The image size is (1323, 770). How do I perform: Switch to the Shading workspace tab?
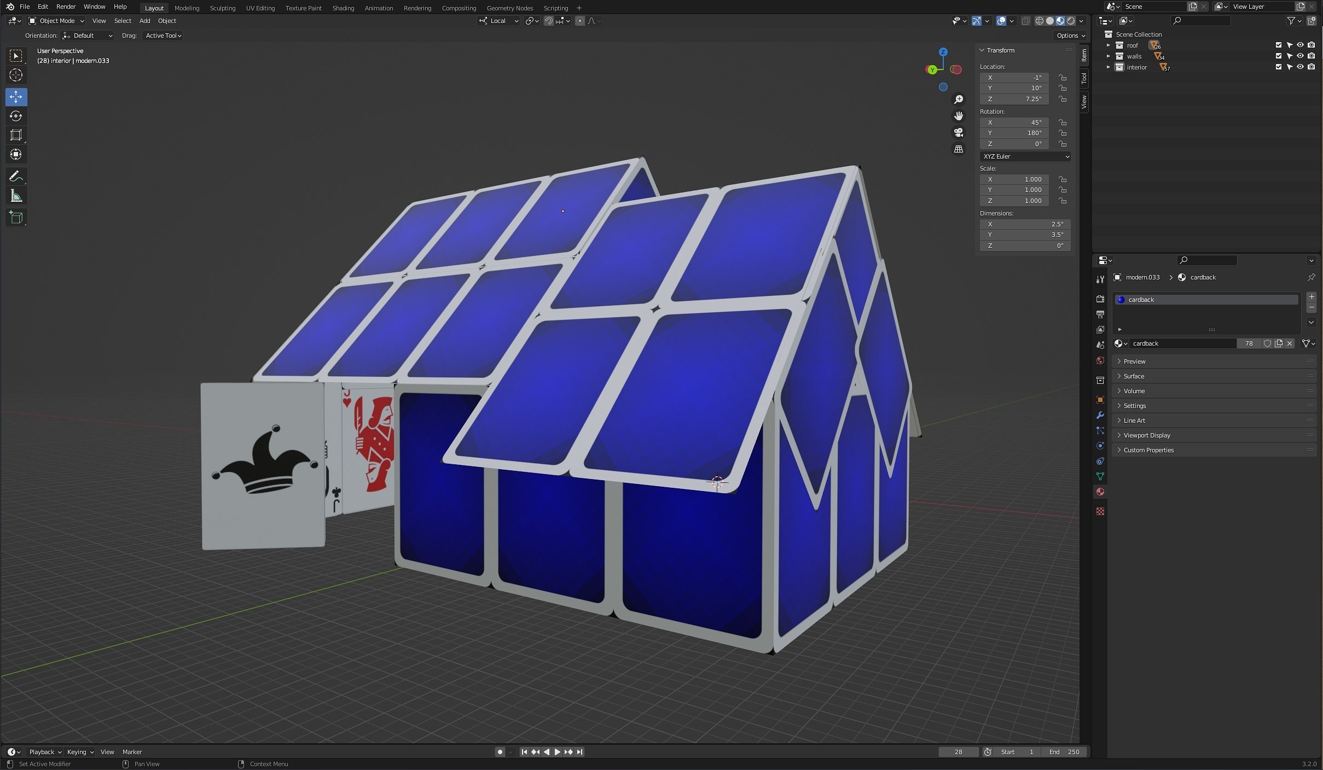(343, 8)
